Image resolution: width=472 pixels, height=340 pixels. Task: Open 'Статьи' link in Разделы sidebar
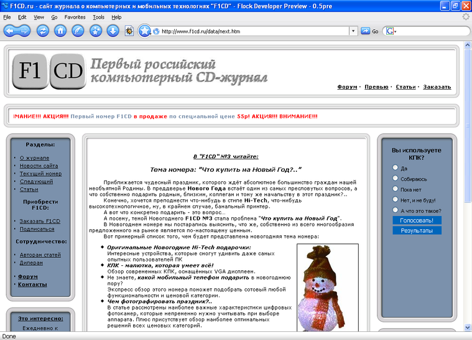(x=29, y=189)
